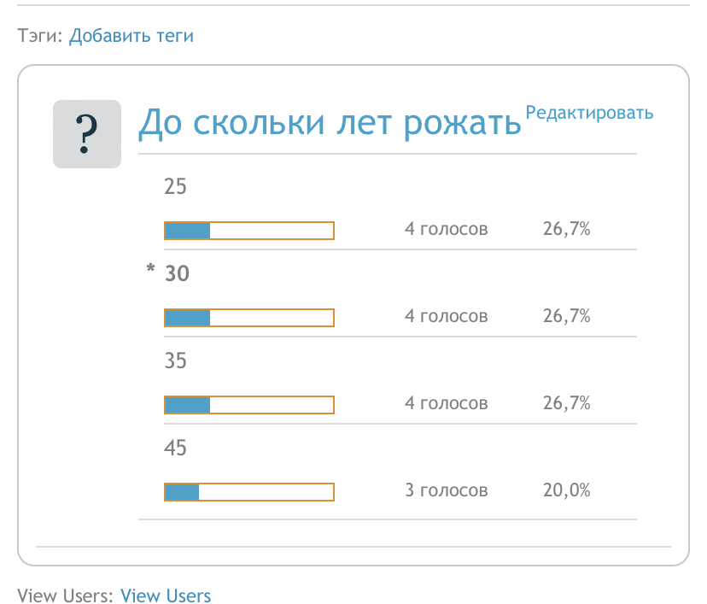This screenshot has height=604, width=707.
Task: Click the Тэги: label text
Action: 40,36
